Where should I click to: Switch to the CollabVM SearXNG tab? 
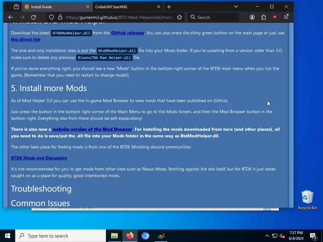coord(128,7)
